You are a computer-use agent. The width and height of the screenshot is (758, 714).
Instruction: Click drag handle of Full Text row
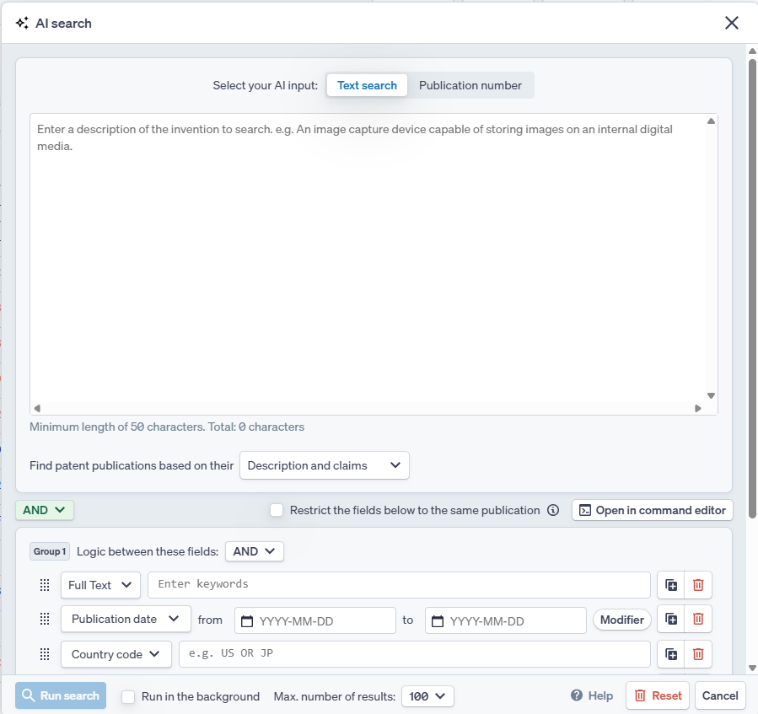(x=45, y=585)
